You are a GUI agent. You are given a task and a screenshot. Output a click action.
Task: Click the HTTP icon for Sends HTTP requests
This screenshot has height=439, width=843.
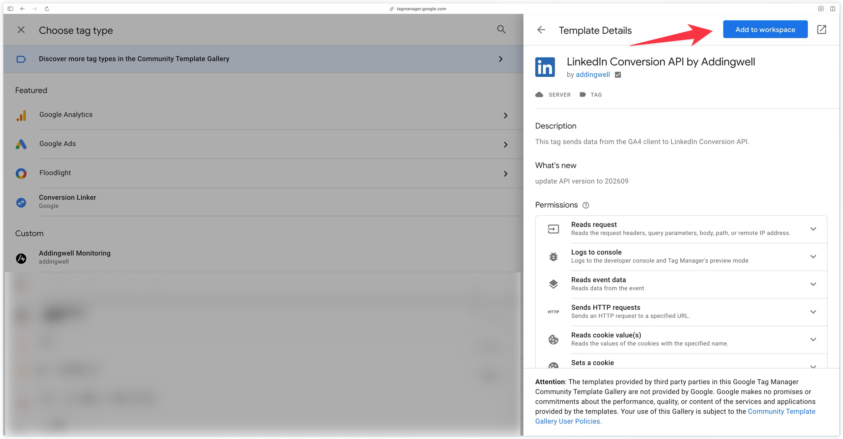(553, 312)
